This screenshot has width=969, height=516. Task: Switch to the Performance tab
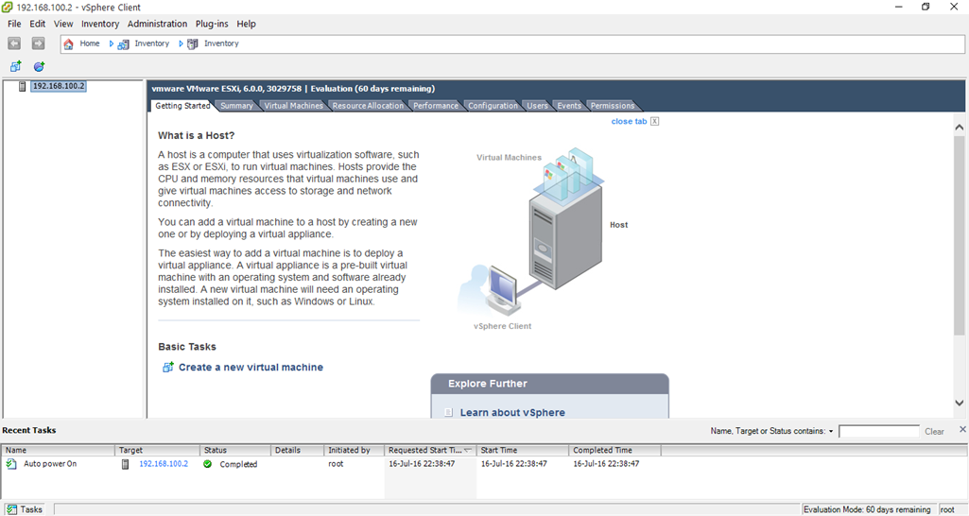436,106
